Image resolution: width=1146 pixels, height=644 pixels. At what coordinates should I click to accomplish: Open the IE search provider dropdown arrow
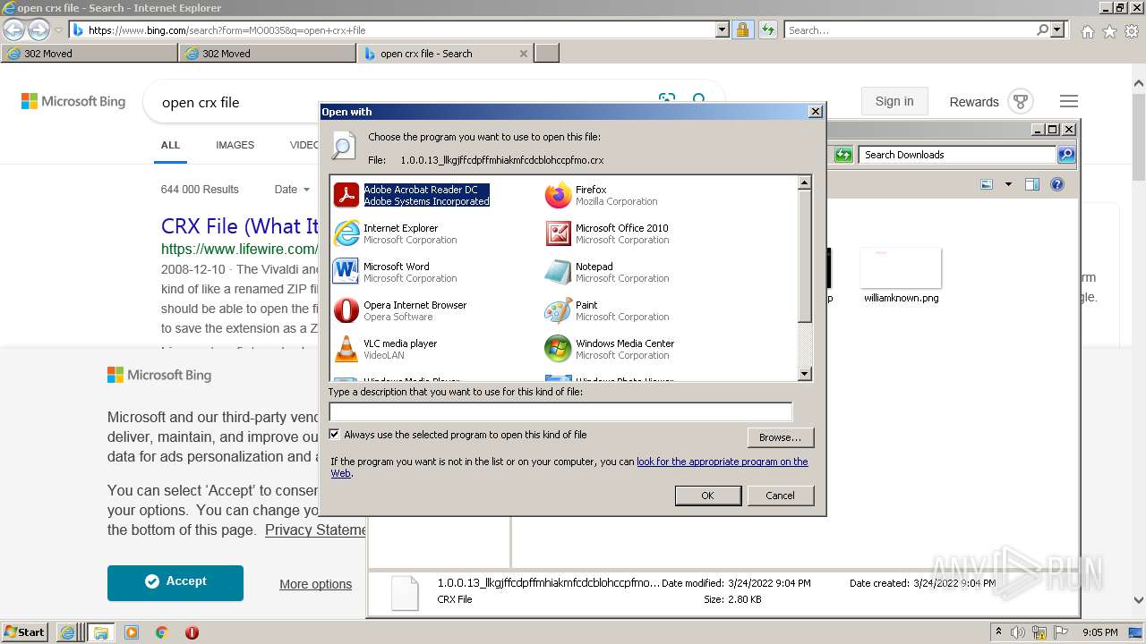pyautogui.click(x=1059, y=30)
